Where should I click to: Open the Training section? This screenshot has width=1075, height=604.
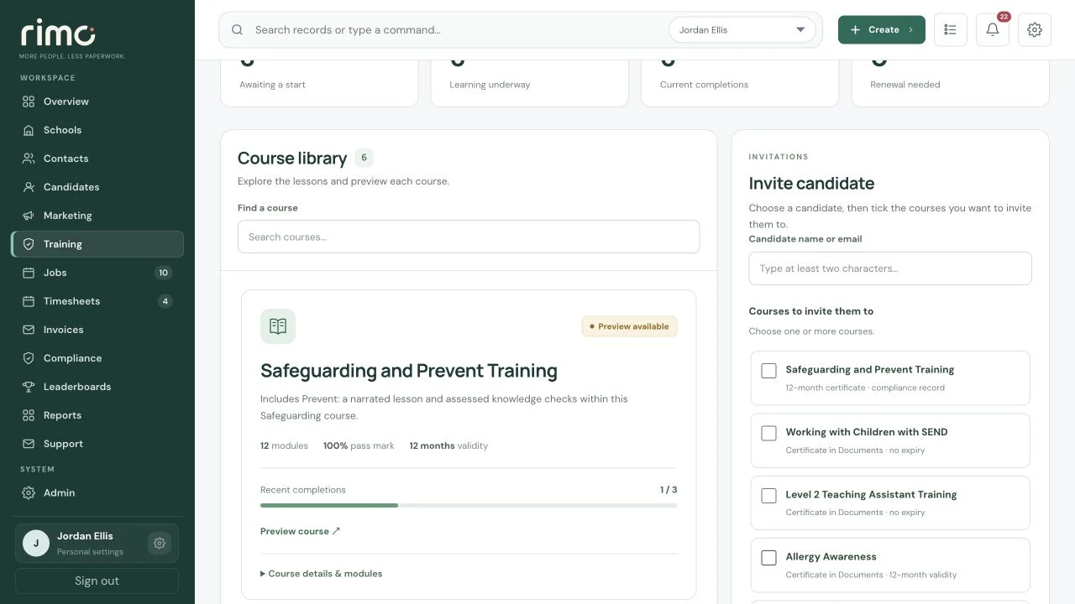click(97, 244)
